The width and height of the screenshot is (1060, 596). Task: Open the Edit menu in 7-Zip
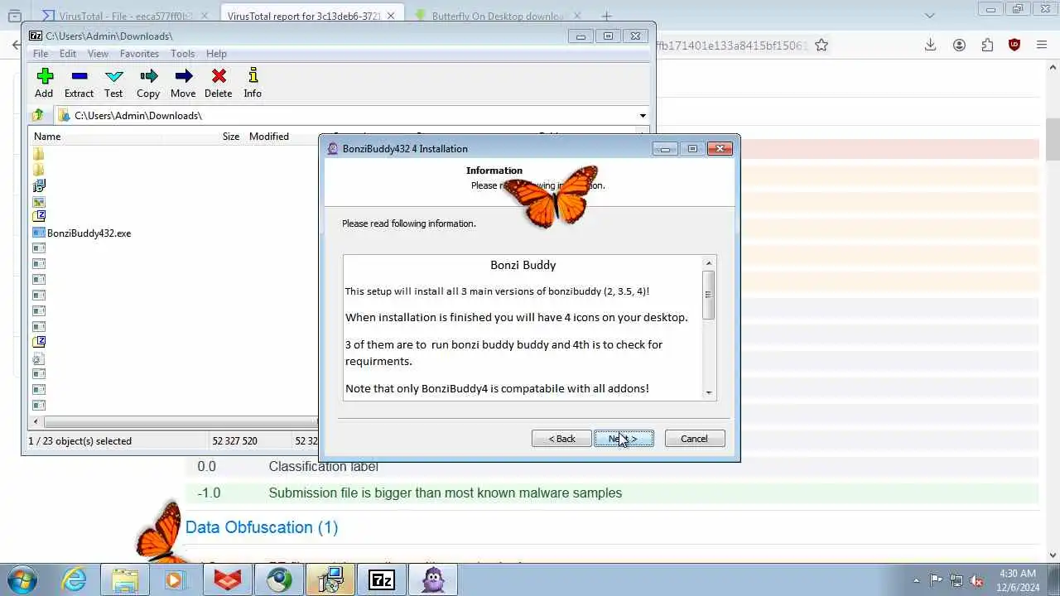tap(68, 53)
